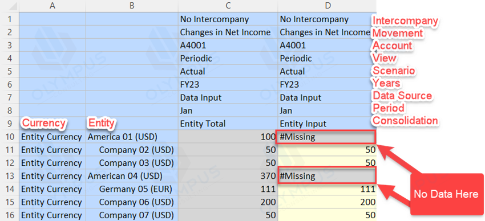Image resolution: width=485 pixels, height=221 pixels.
Task: Select column B header
Action: (132, 6)
